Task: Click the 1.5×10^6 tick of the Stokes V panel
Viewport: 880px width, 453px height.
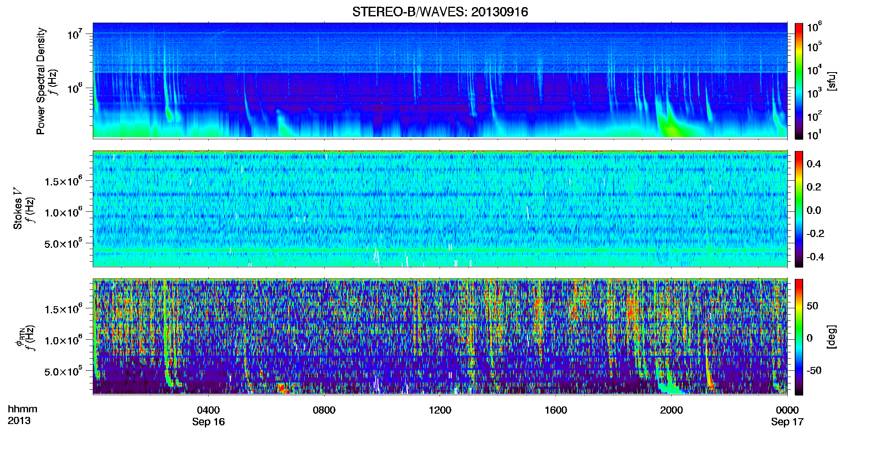Action: (63, 181)
